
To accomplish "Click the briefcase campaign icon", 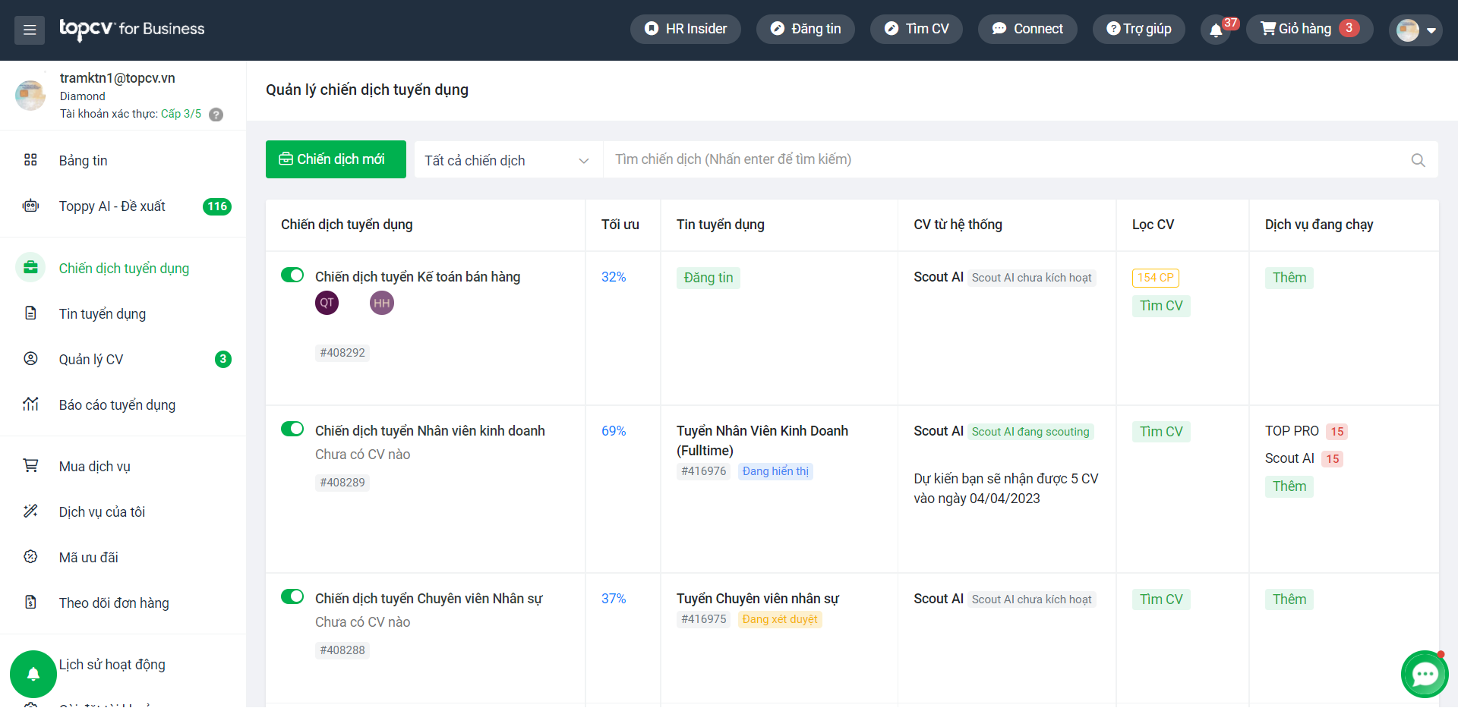I will [x=30, y=267].
